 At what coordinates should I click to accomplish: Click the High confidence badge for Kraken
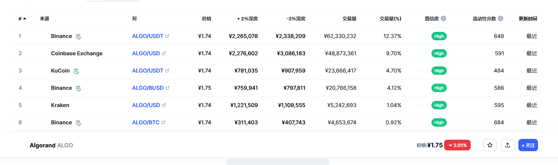click(439, 105)
